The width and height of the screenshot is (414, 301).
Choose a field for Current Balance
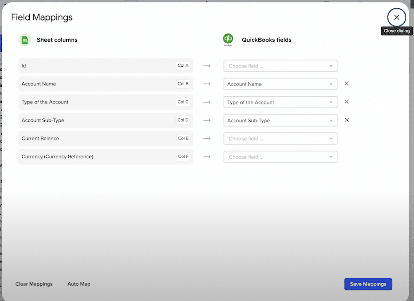click(280, 139)
